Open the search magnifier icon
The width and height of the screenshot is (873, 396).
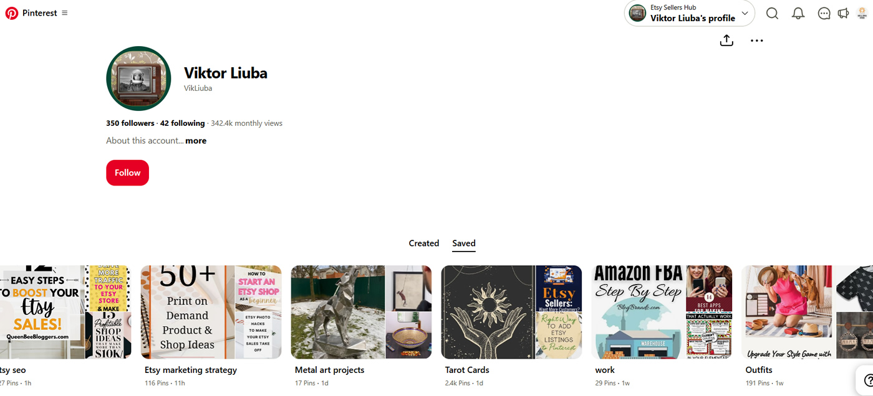coord(772,13)
